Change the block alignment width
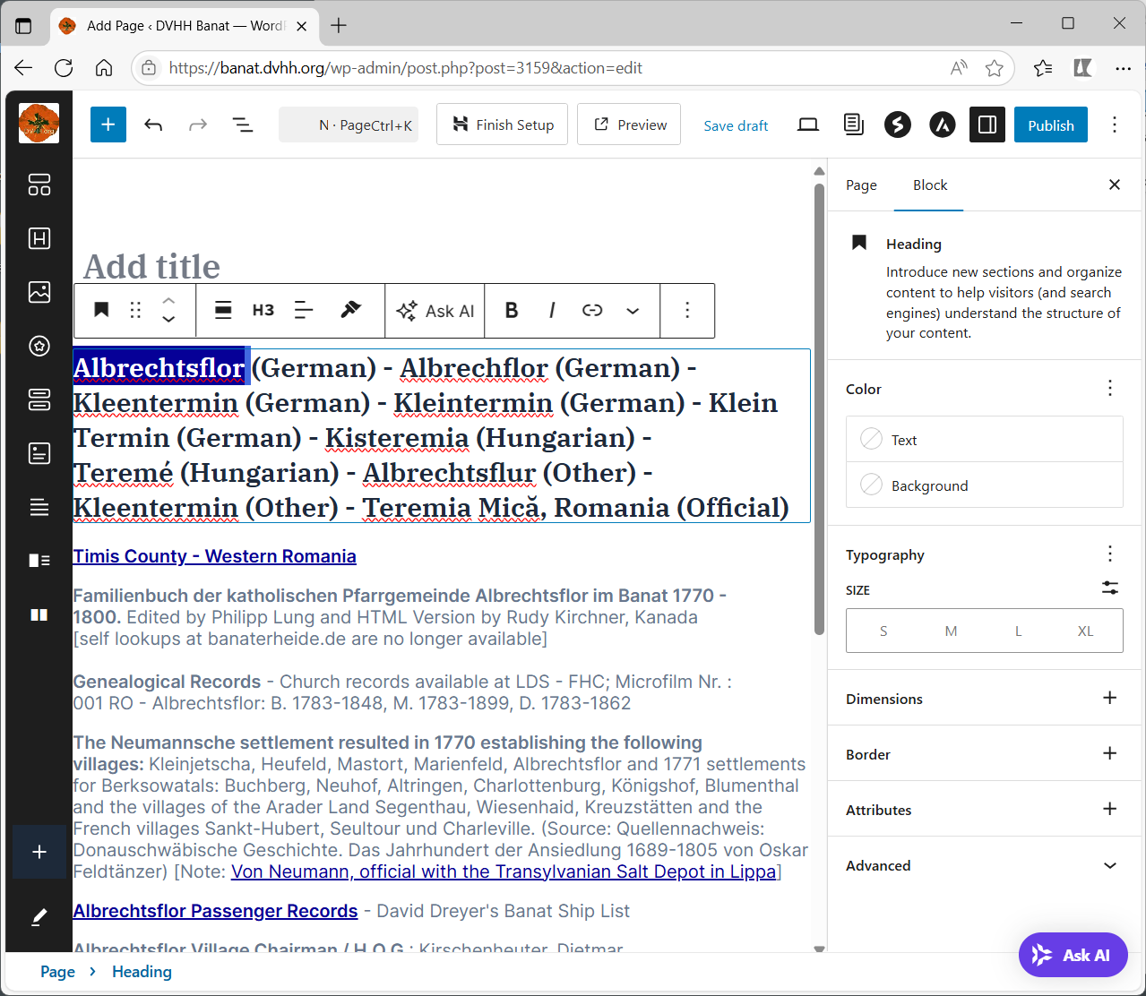Screen dimensions: 1146x996 (223, 310)
